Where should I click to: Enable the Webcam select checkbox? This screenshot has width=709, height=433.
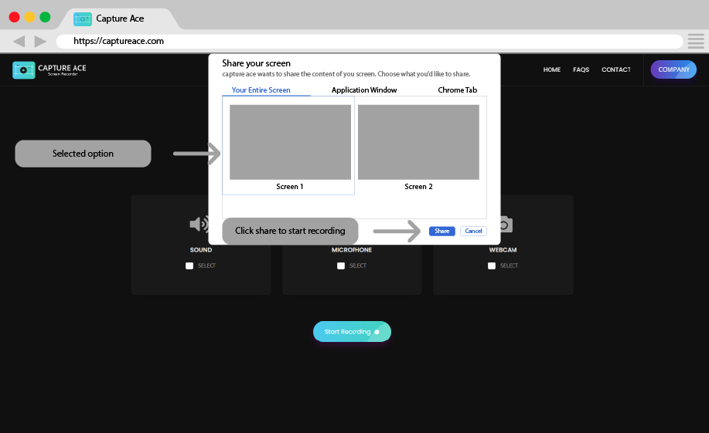pyautogui.click(x=492, y=266)
